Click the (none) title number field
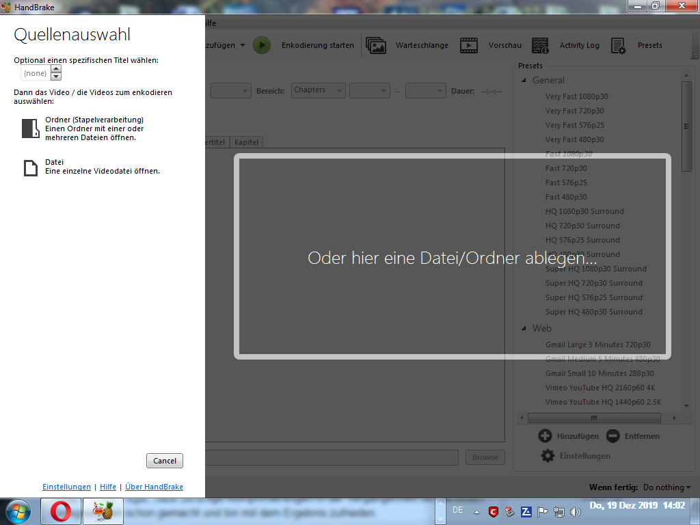700x525 pixels. 36,72
